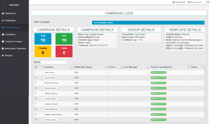Click the 'Delivery Method: email' text
Viewport: 209px width, 124px height.
[89, 37]
